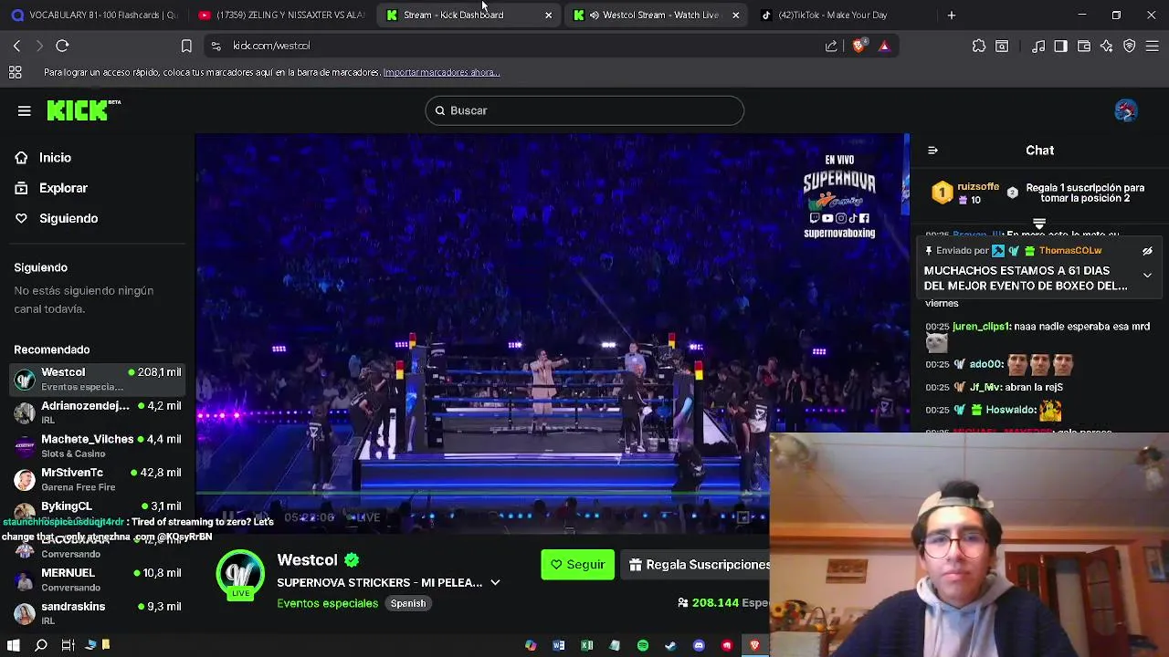1169x657 pixels.
Task: Open Brave VPN shield icon
Action: point(1130,46)
